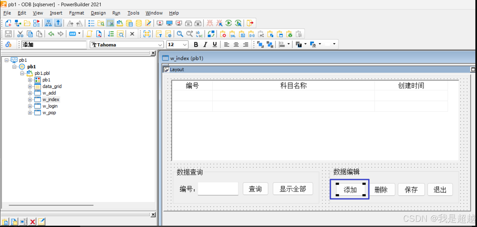Screen dimensions: 477x227
Task: Insert a SQL statement via the SQL clipboard icon
Action: (x=233, y=34)
